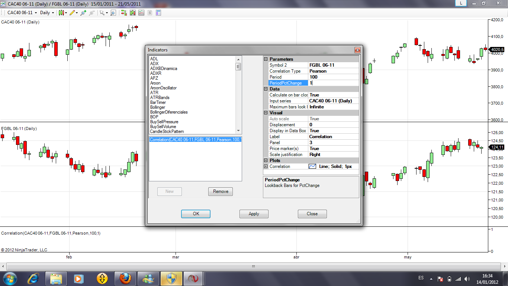The height and width of the screenshot is (286, 508).
Task: Collapse the Plots section
Action: pos(266,161)
